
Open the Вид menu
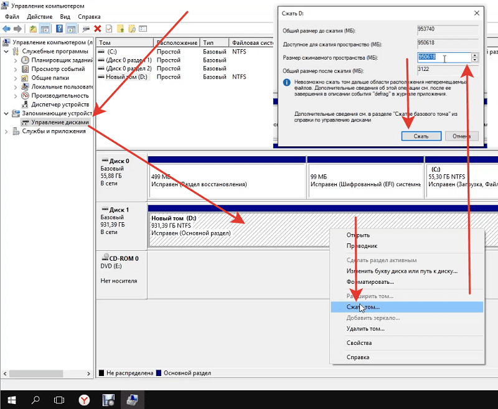(65, 17)
